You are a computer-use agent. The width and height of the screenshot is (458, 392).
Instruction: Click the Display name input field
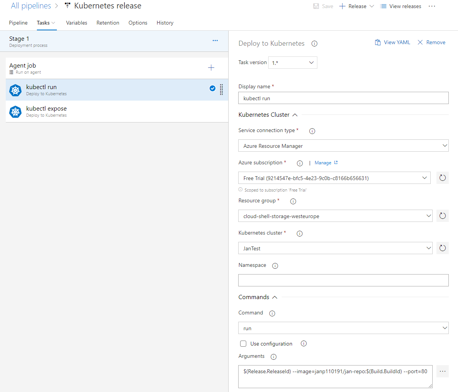click(x=343, y=98)
